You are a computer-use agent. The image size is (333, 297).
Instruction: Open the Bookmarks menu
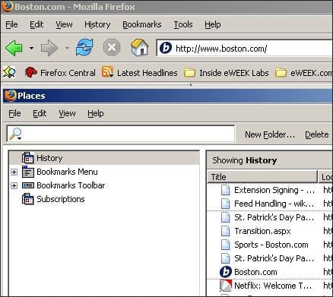(142, 24)
